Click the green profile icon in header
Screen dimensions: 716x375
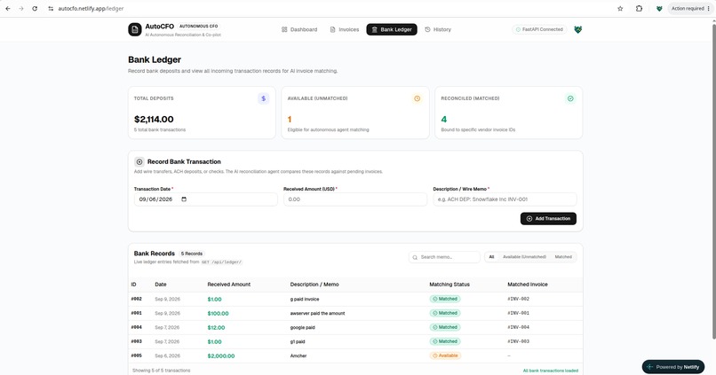pos(578,29)
